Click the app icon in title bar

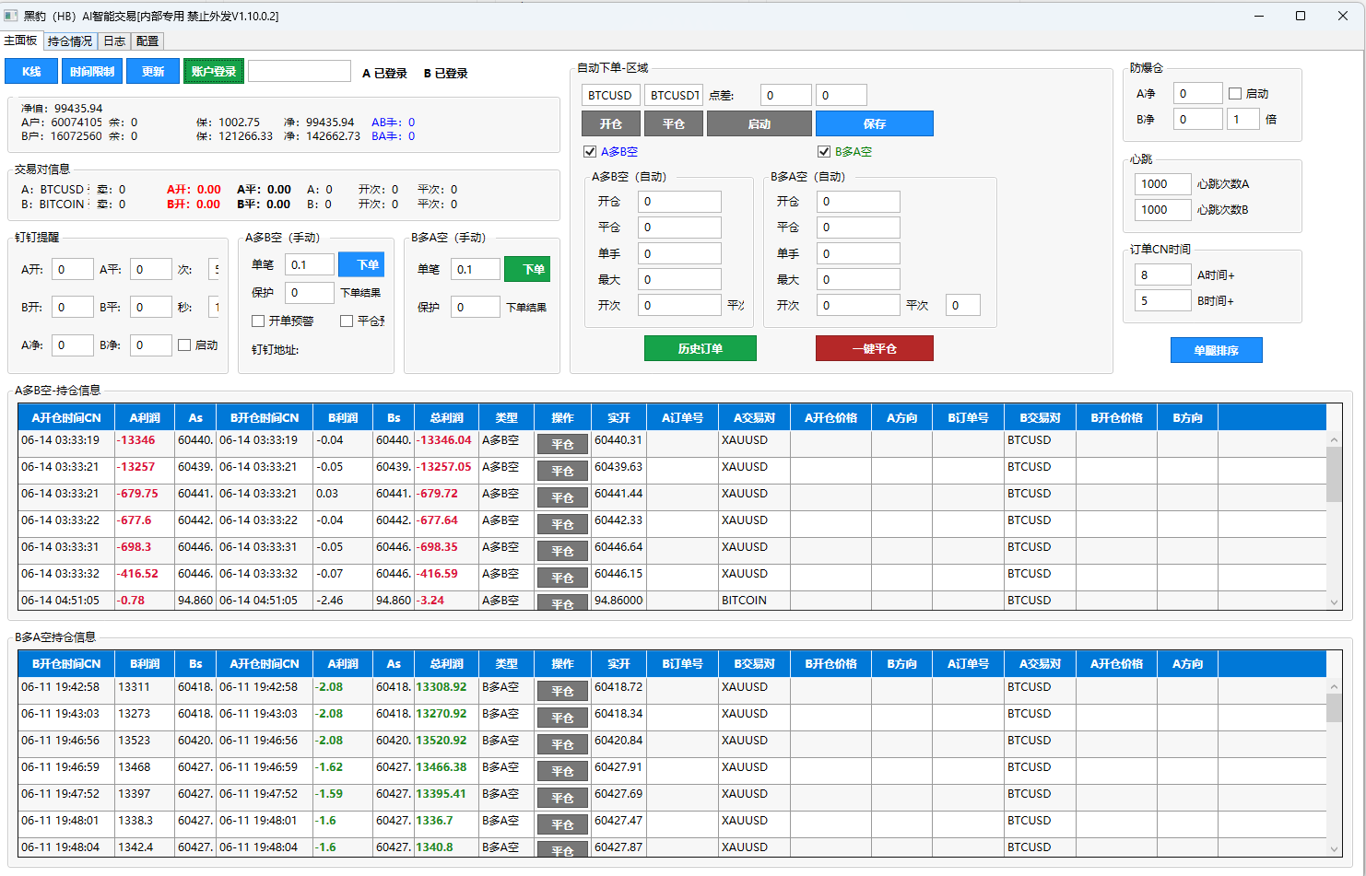coord(11,16)
